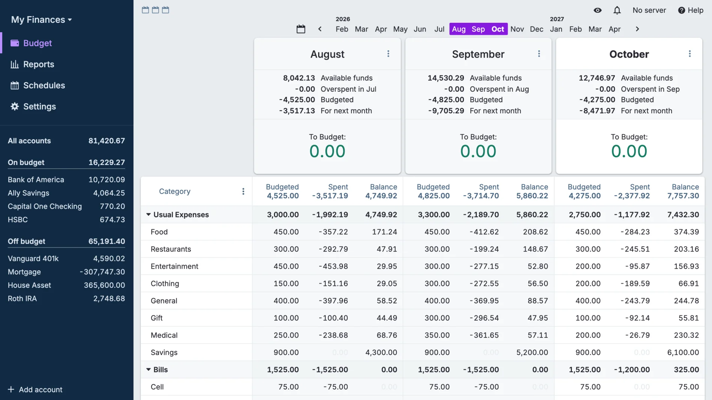712x400 pixels.
Task: Show three month column layout icon
Action: [x=166, y=10]
